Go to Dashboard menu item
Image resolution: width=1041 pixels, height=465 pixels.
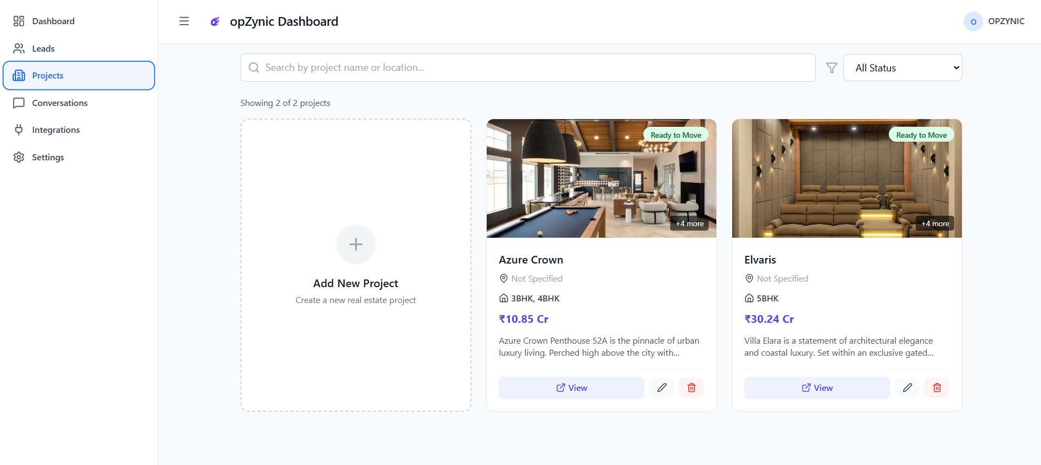[x=79, y=21]
